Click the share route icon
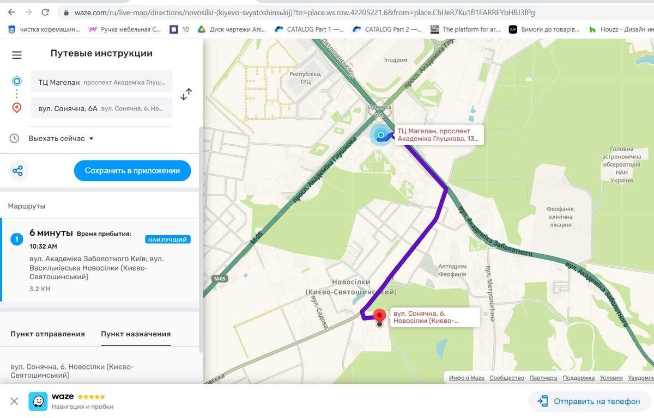Screen dimensions: 654x418 (x=18, y=171)
